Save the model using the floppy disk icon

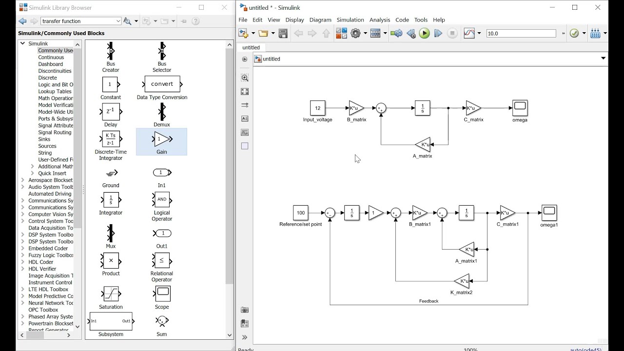283,33
